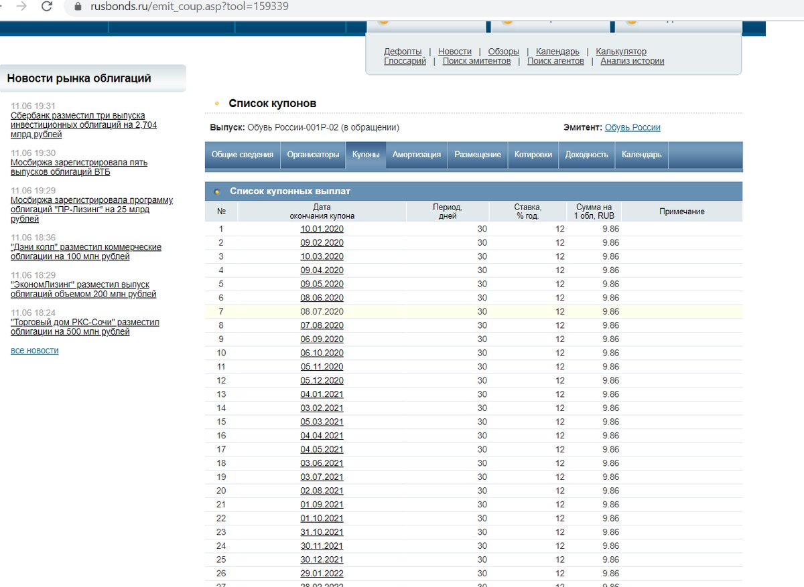
Task: Open news about Сбербанк инвестиционных облигаций
Action: (x=84, y=124)
